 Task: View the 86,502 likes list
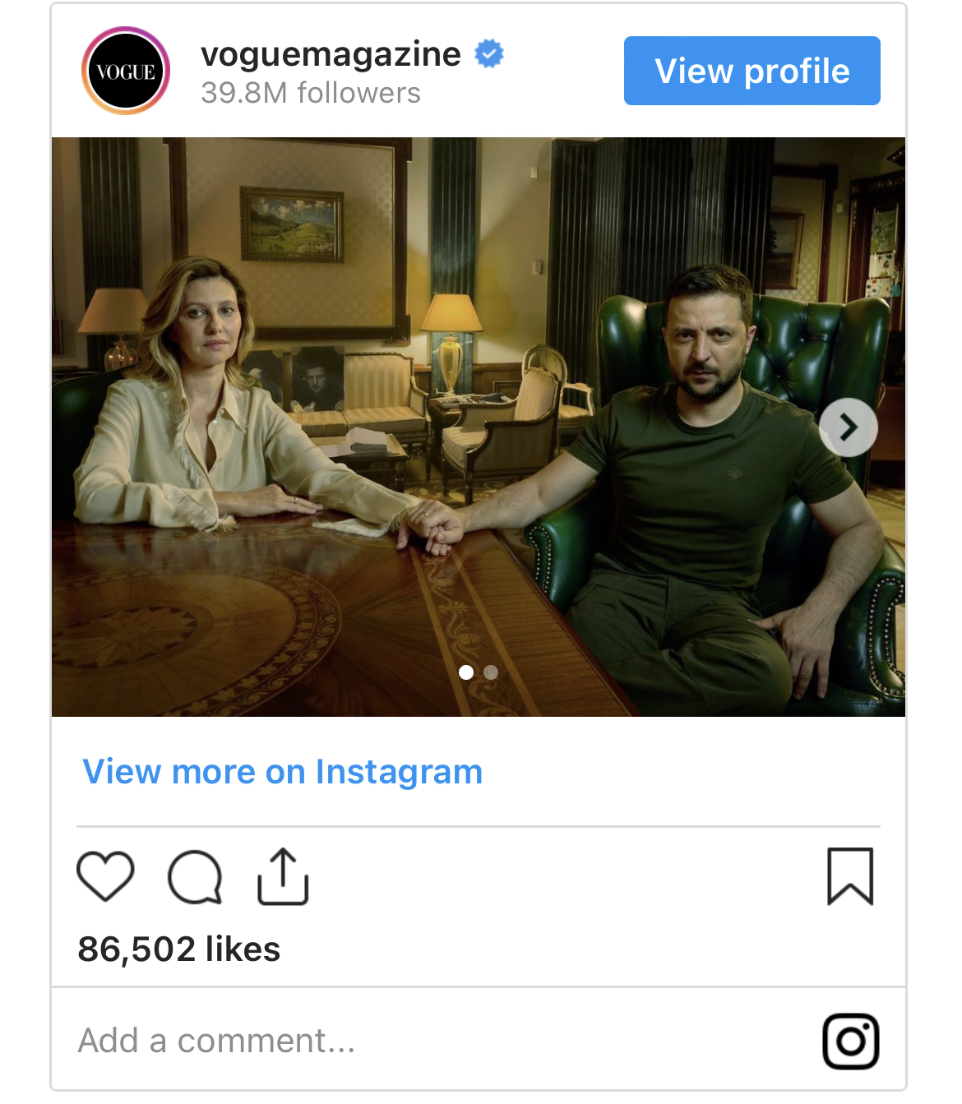coord(179,949)
